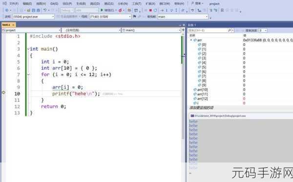This screenshot has height=182, width=293.
Task: Click the bookmark icon in the toolbar
Action: (x=222, y=10)
